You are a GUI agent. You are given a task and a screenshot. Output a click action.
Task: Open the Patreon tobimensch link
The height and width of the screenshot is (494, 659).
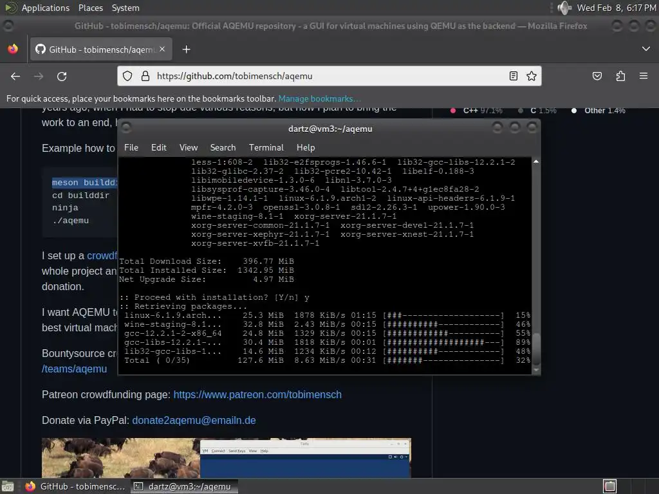coord(257,394)
